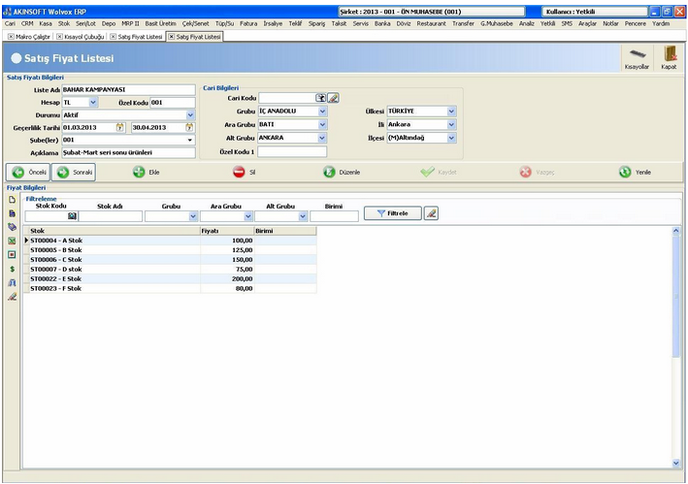Open the Ülkesi TÜRKİYE dropdown

pos(451,112)
